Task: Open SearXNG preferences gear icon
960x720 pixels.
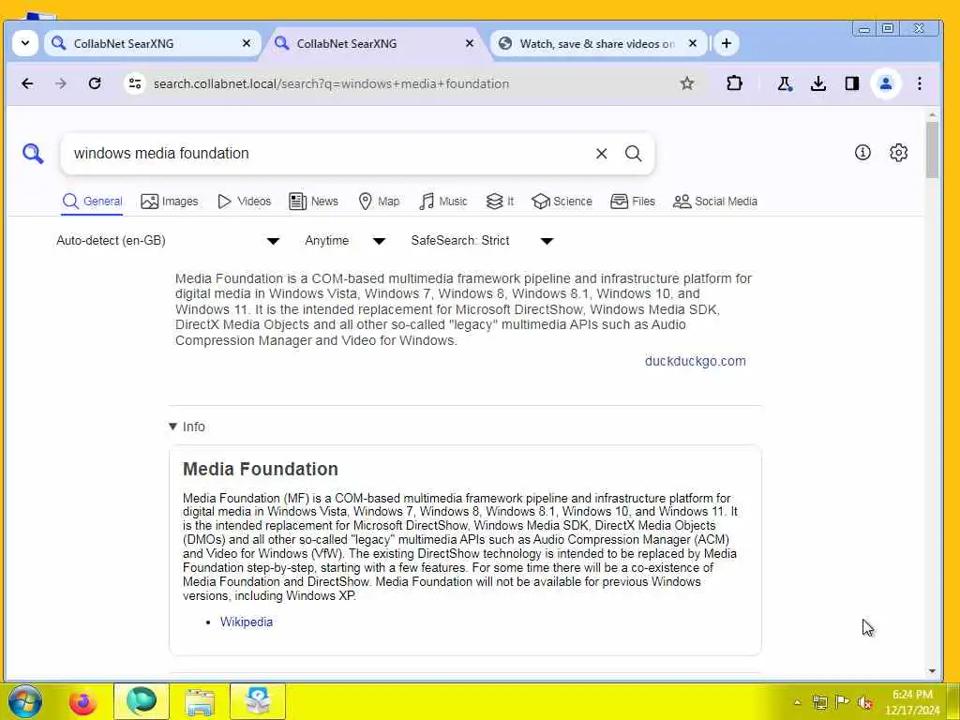Action: pyautogui.click(x=898, y=153)
